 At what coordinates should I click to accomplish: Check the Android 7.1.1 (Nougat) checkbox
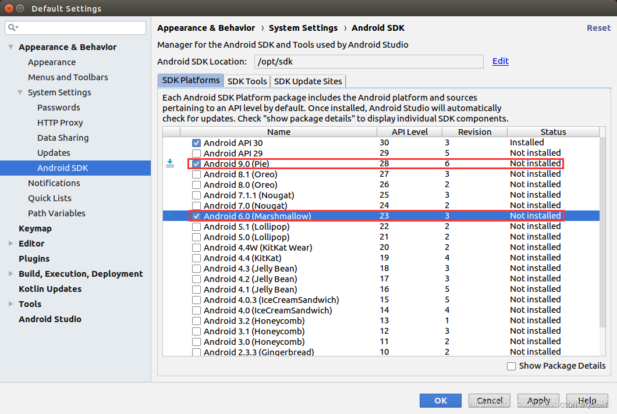pyautogui.click(x=196, y=195)
